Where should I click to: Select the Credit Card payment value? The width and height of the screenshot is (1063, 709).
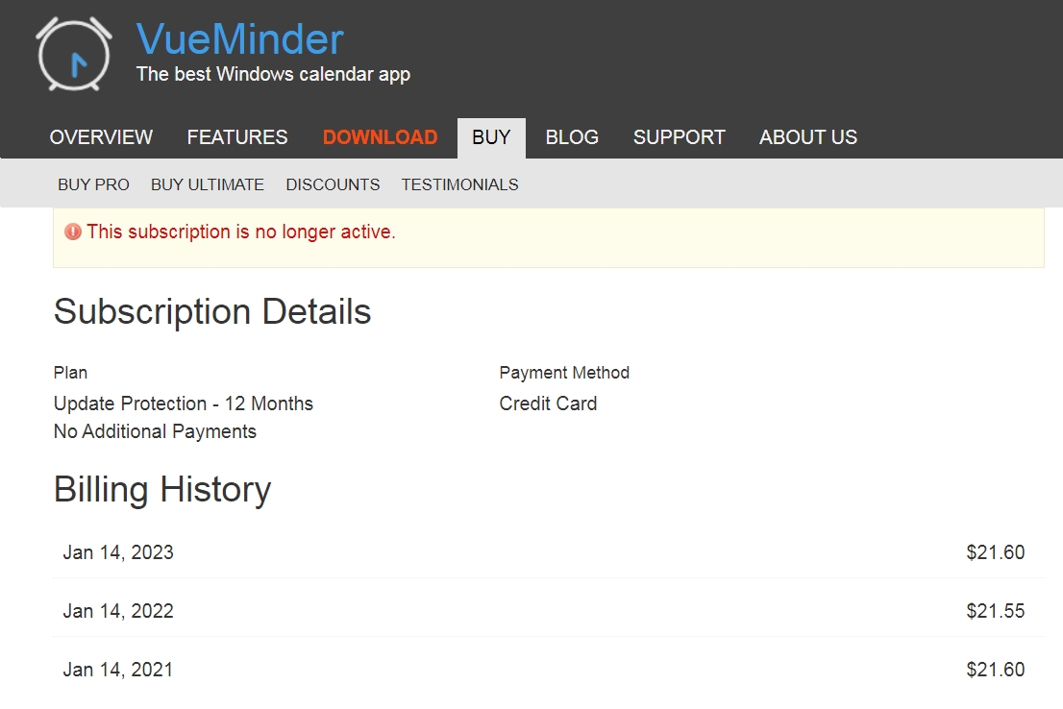tap(548, 403)
